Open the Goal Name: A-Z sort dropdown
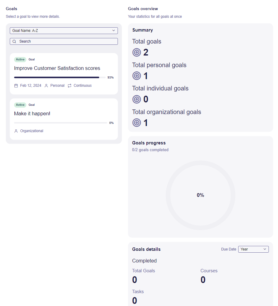Image resolution: width=278 pixels, height=306 pixels. pyautogui.click(x=64, y=31)
